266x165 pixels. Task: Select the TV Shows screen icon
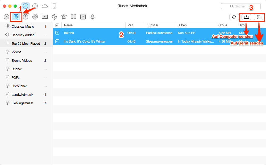45,17
